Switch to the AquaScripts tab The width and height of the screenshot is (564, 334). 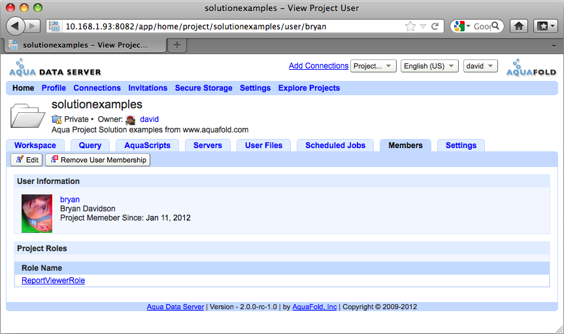[x=147, y=145]
